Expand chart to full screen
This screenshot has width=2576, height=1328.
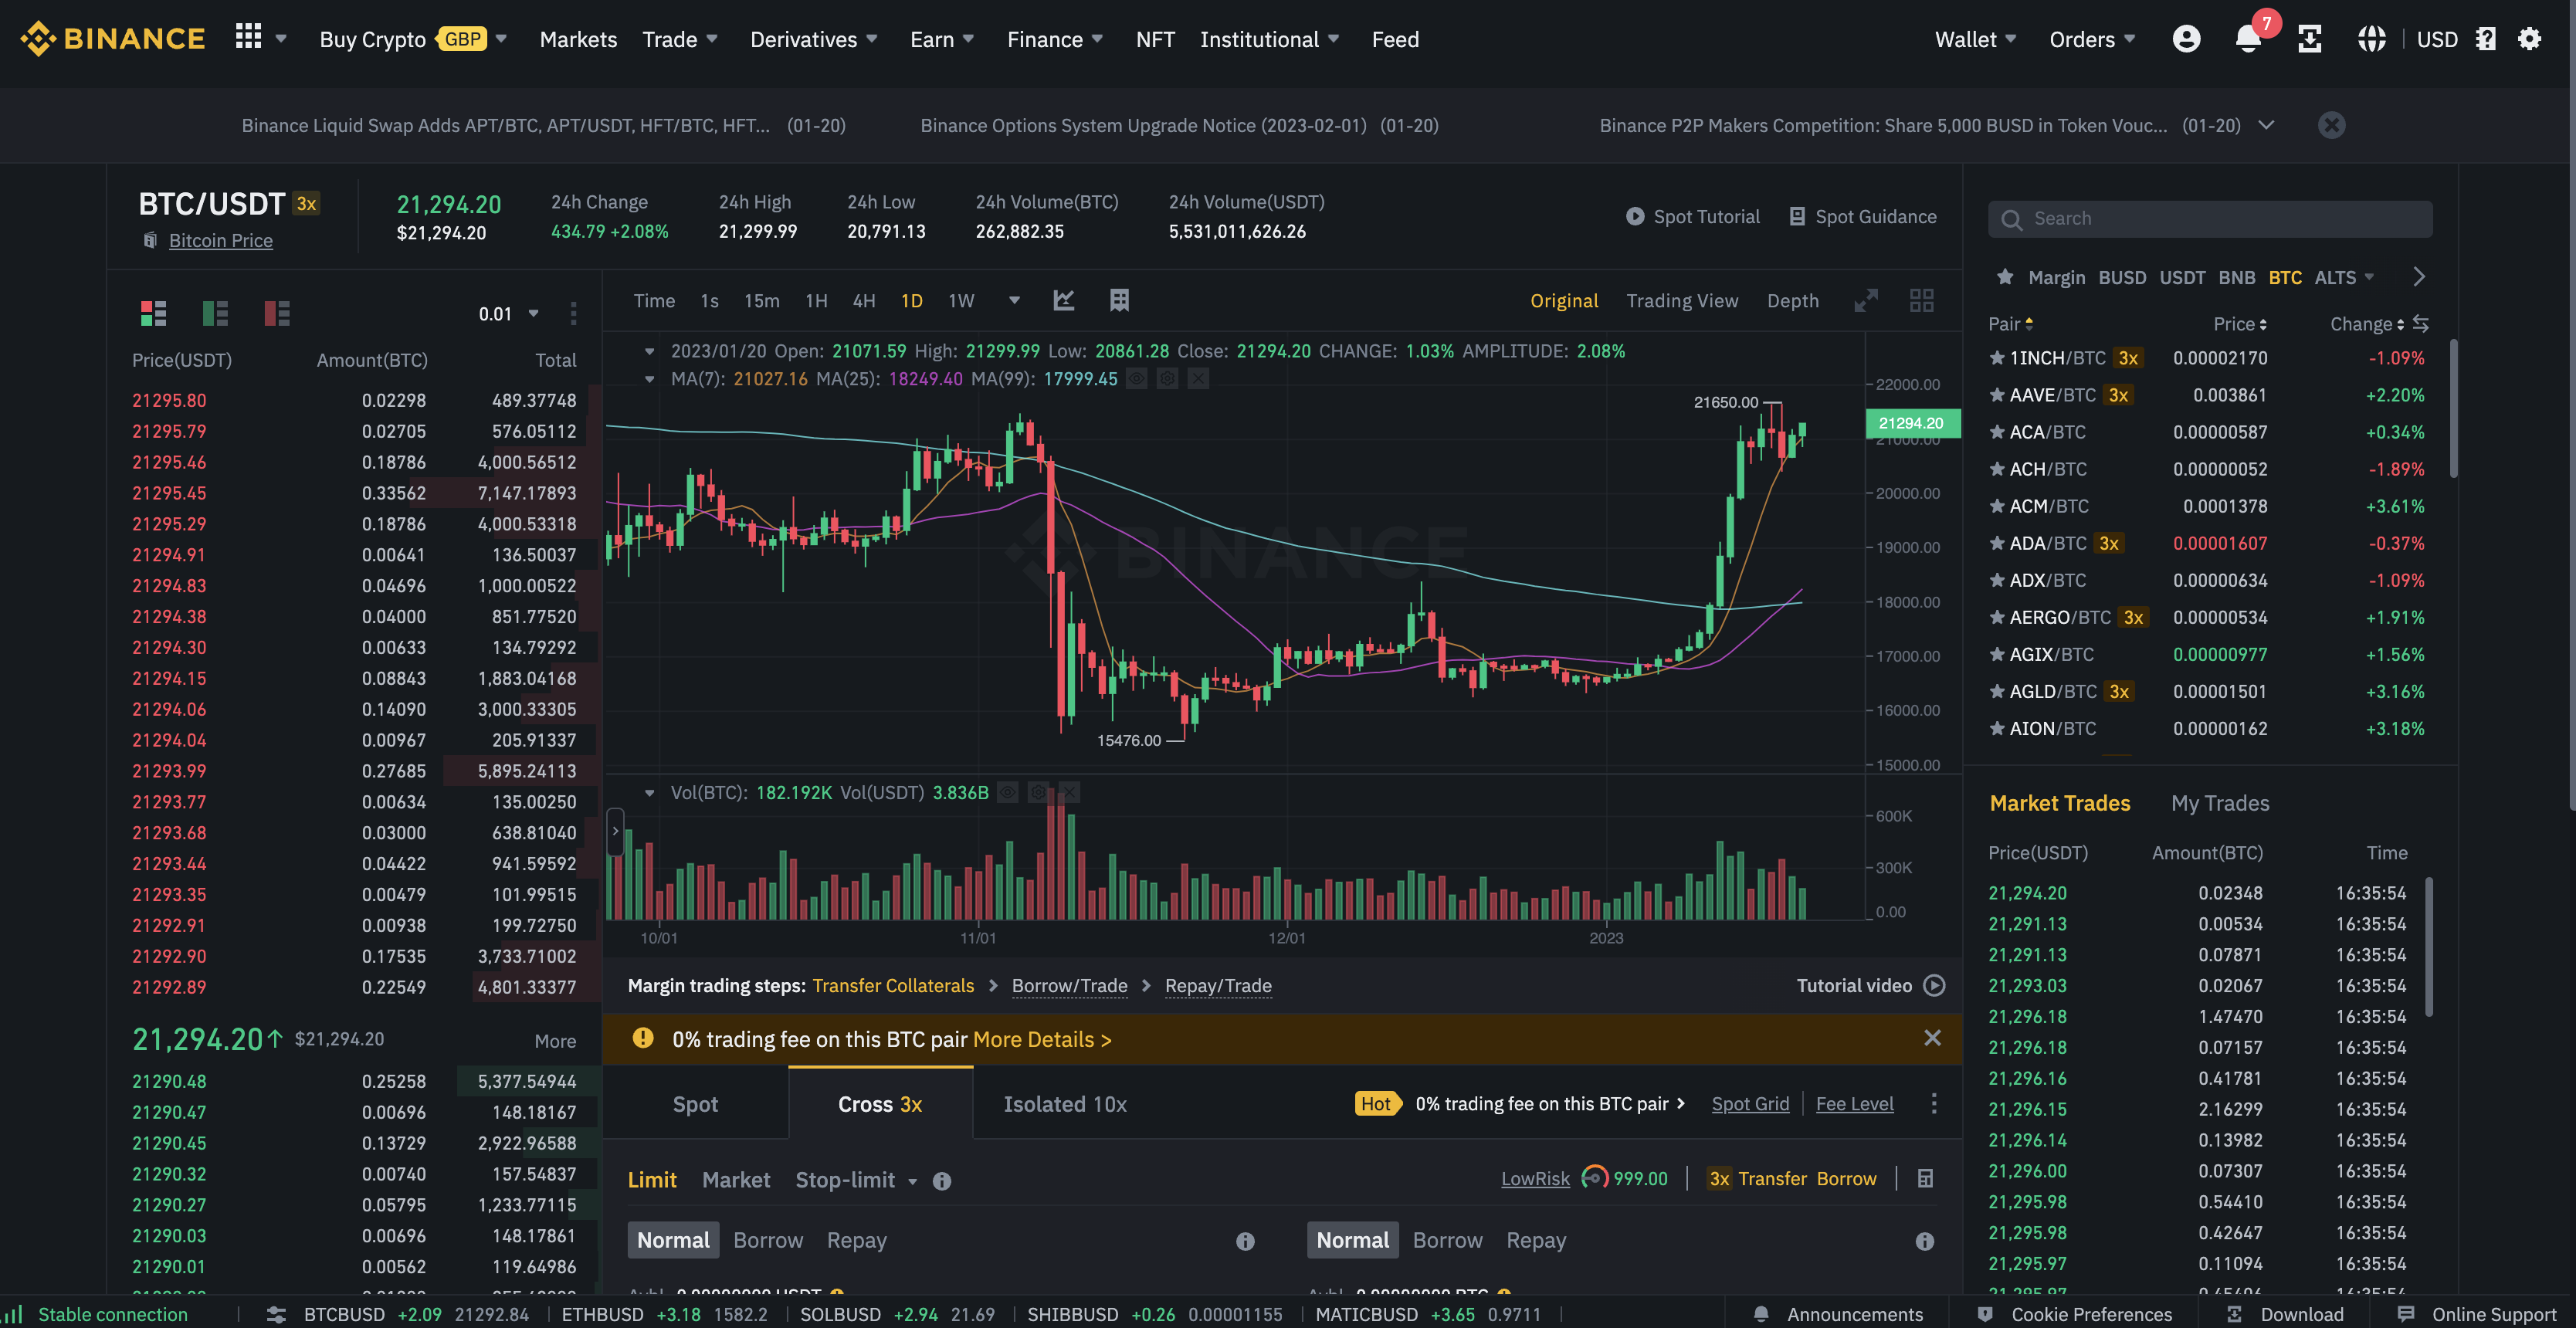click(1865, 301)
